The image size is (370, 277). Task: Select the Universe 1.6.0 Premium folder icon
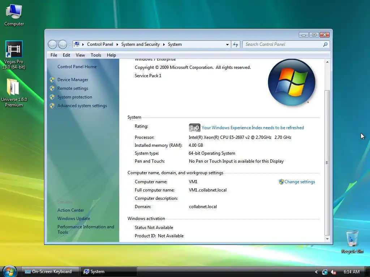point(14,93)
